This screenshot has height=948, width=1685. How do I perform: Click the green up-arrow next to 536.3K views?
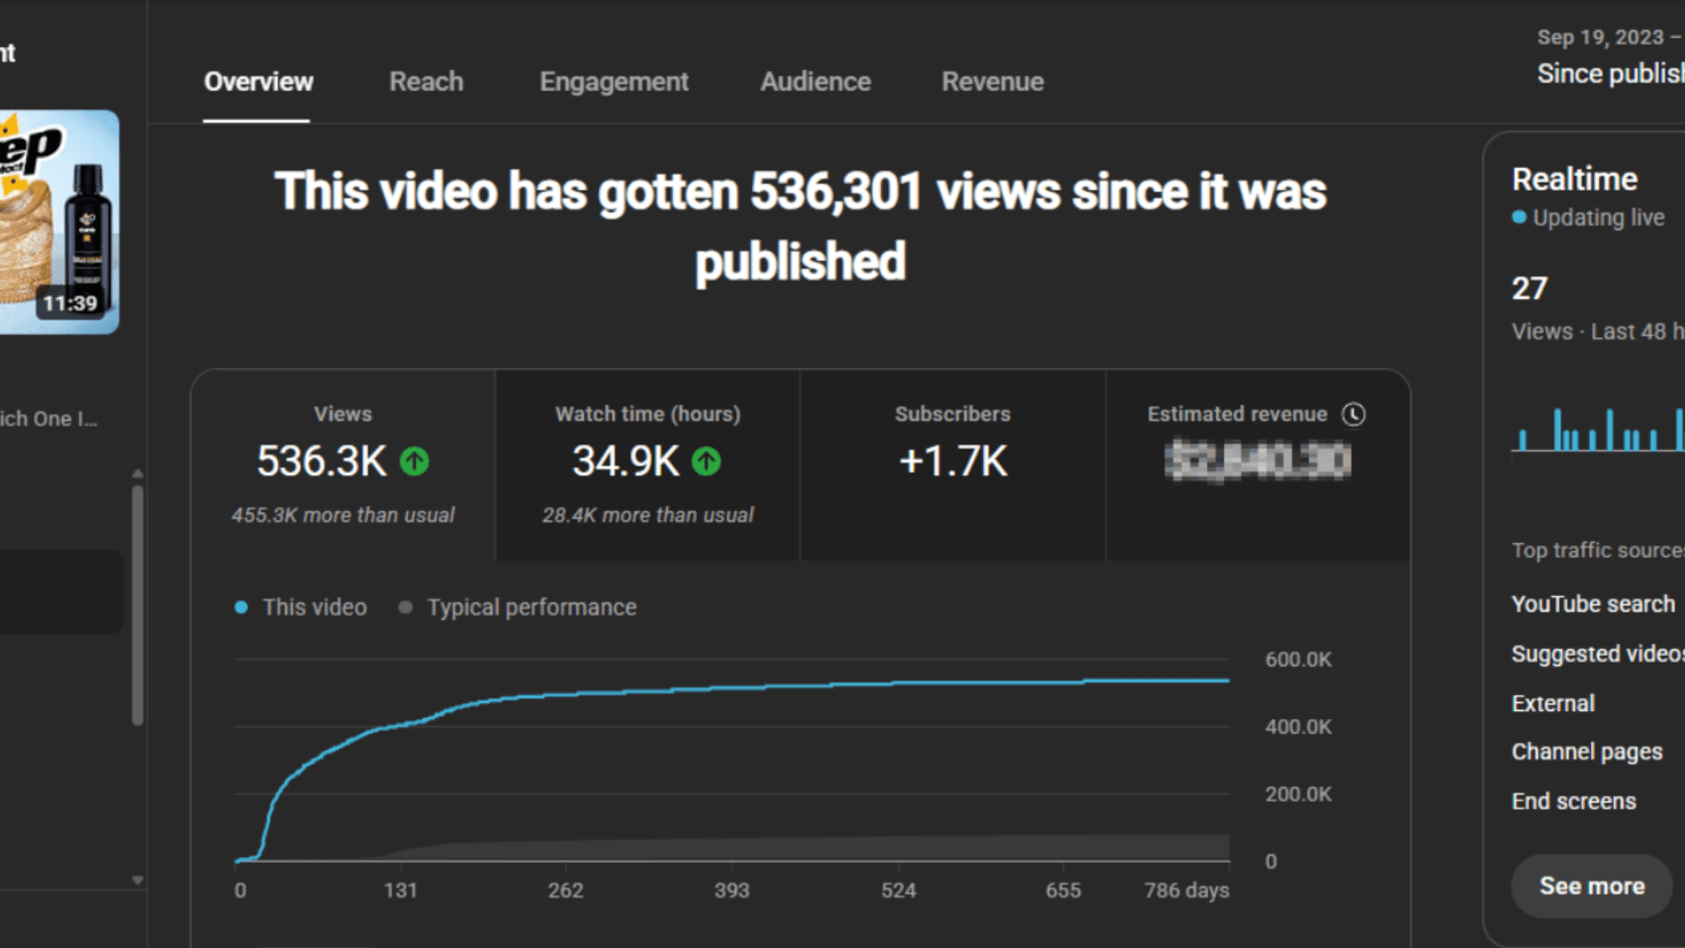coord(414,462)
